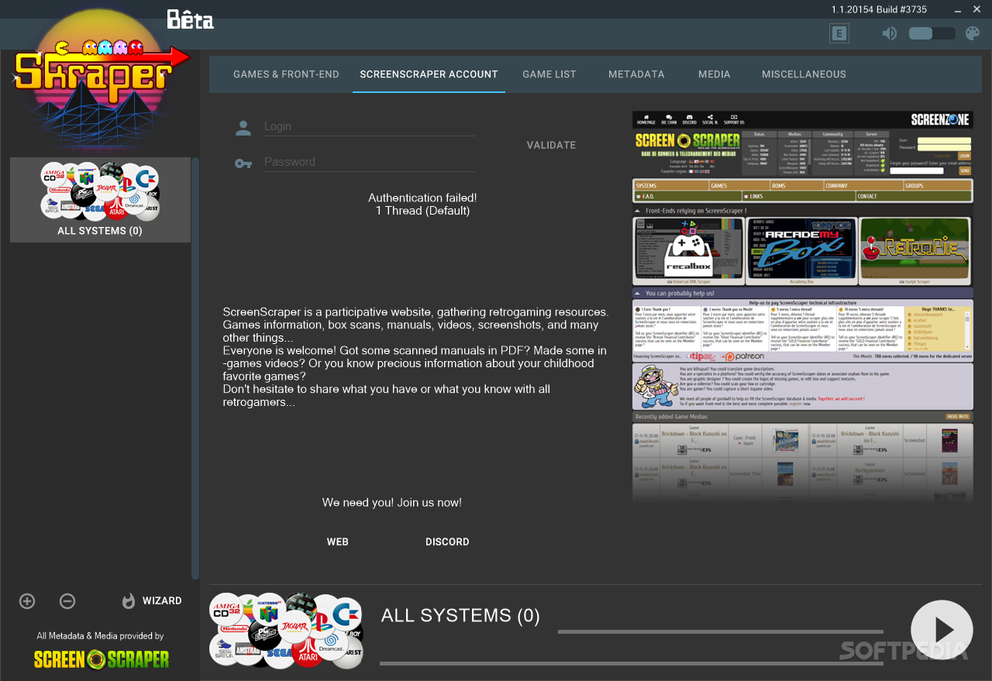Image resolution: width=992 pixels, height=681 pixels.
Task: Click the Password input field
Action: [x=369, y=162]
